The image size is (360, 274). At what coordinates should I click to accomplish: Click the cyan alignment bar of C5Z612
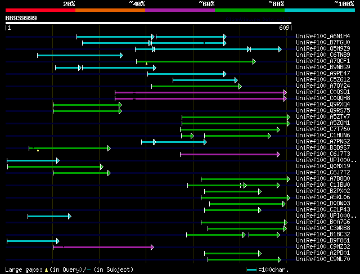(205, 80)
